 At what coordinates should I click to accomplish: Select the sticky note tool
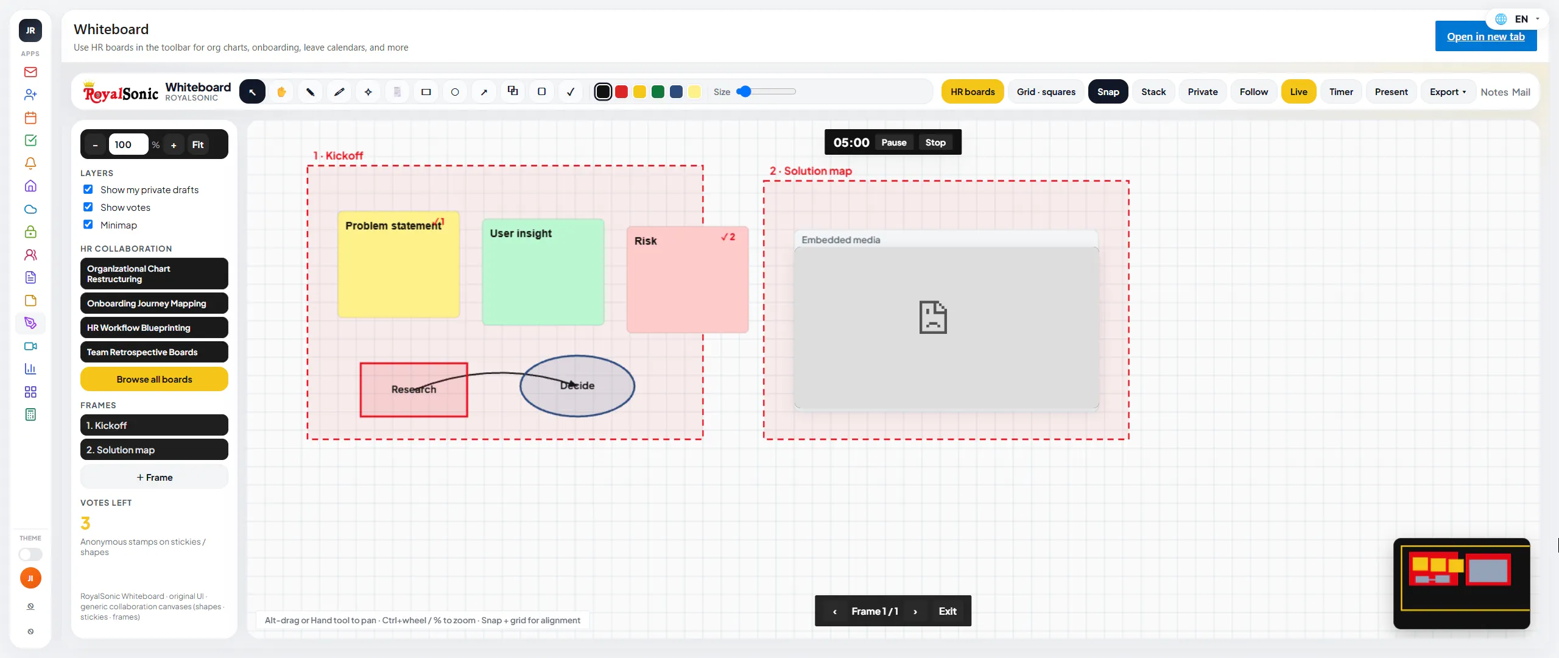pyautogui.click(x=397, y=92)
